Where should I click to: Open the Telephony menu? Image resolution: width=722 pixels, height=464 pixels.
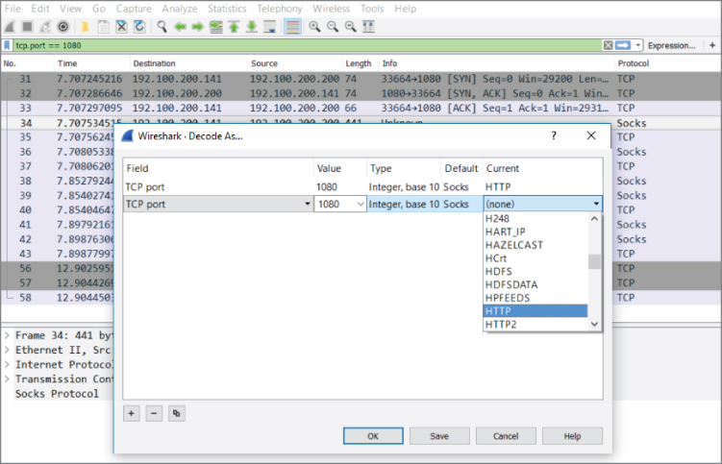click(x=280, y=9)
